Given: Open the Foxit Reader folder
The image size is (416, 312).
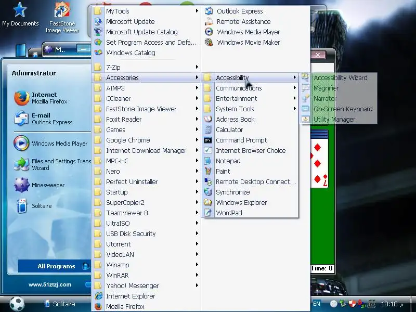Looking at the screenshot, I should click(146, 120).
